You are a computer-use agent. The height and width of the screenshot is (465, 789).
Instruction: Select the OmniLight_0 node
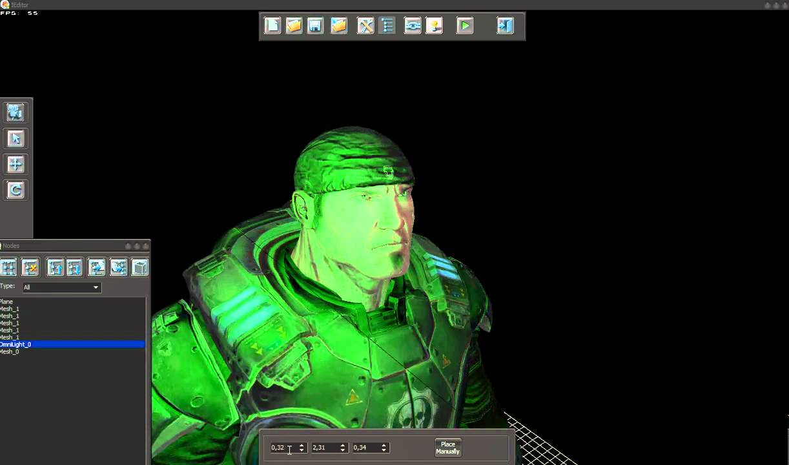click(72, 344)
